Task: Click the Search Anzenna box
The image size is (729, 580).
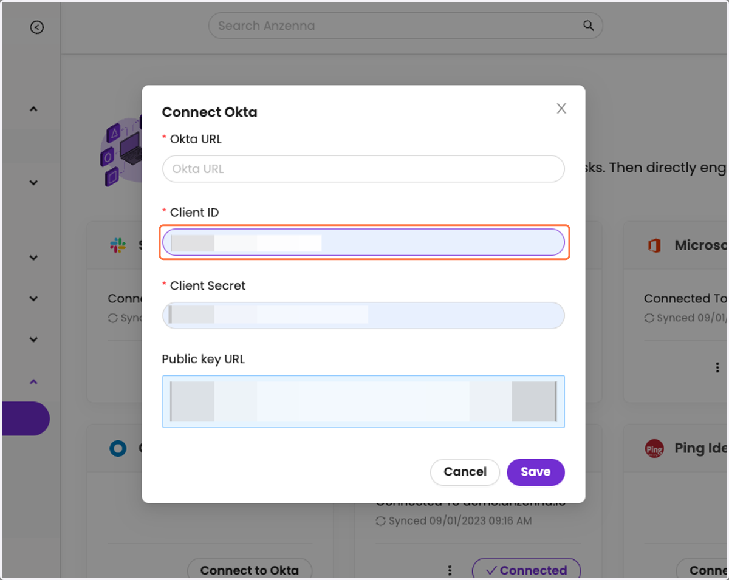Action: point(405,26)
